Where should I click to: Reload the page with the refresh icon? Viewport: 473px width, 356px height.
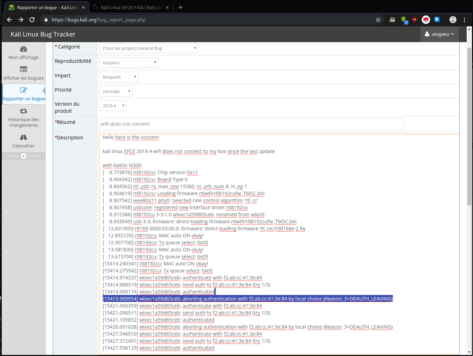tap(32, 20)
